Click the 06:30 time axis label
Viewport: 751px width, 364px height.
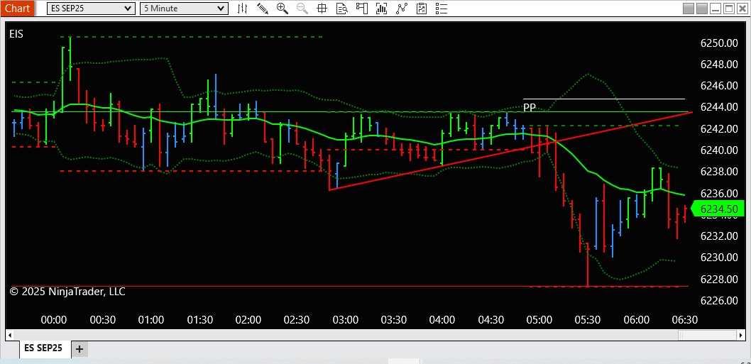(685, 319)
